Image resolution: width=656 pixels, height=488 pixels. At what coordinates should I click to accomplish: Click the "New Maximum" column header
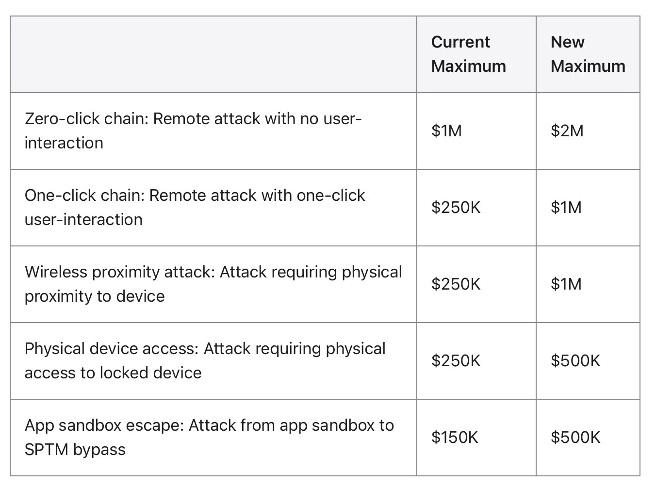pyautogui.click(x=588, y=54)
